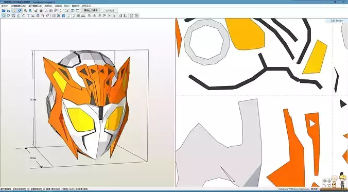Select the first circular-arrows tool in second row
This screenshot has width=348, height=192.
3,15
